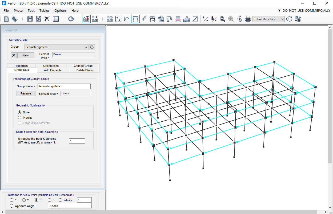Select the None geometric nonlinearity radio

19,112
